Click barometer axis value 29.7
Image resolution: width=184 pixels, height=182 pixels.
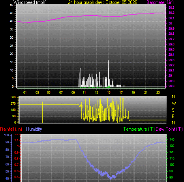171,39
